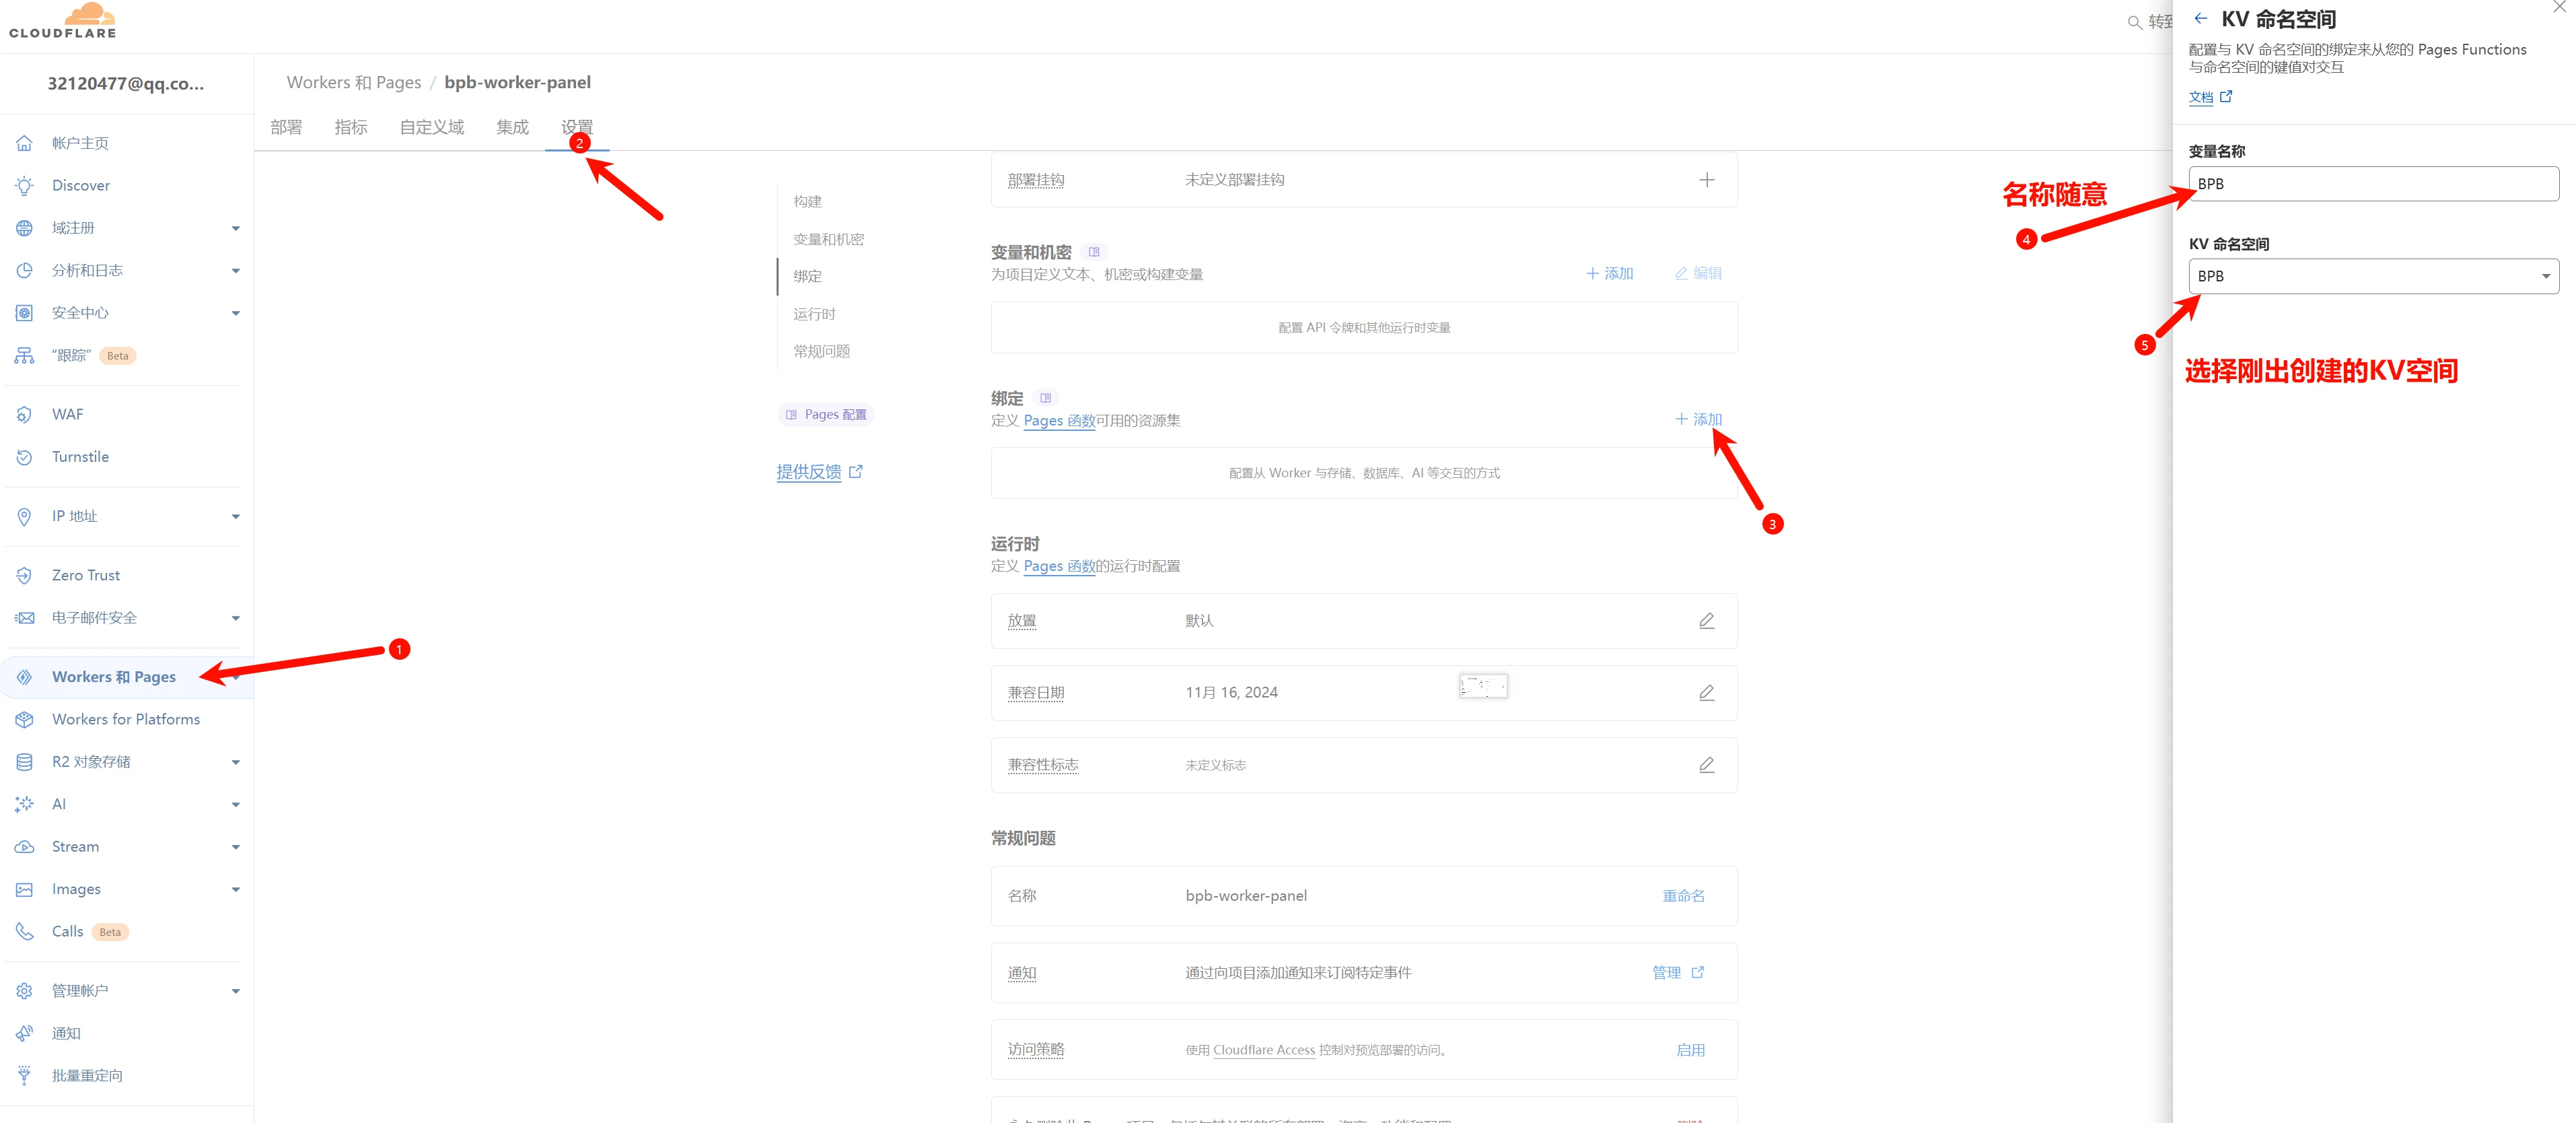The image size is (2576, 1123).
Task: Click the AI sparkle icon
Action: coord(24,805)
